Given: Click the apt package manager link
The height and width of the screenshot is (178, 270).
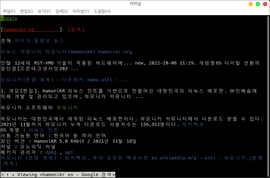Looking at the screenshot, I should pyautogui.click(x=69, y=152).
